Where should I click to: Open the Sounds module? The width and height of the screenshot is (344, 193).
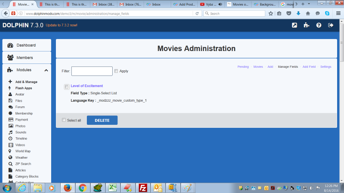pyautogui.click(x=21, y=132)
